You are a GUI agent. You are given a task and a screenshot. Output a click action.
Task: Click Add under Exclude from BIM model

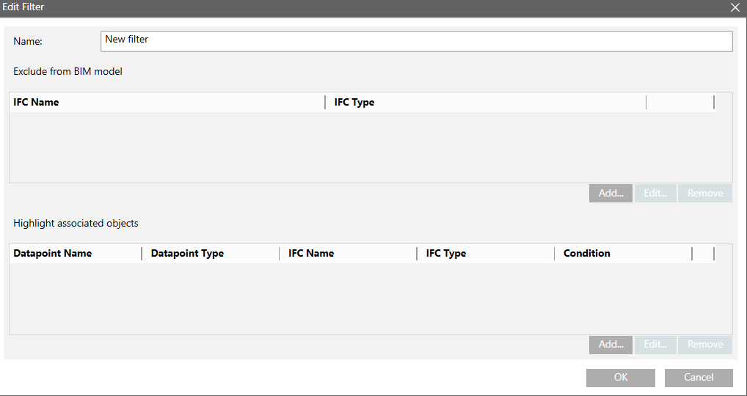pos(611,194)
